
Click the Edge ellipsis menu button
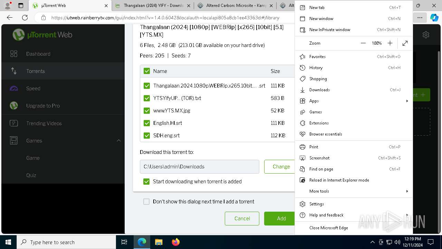(x=420, y=18)
